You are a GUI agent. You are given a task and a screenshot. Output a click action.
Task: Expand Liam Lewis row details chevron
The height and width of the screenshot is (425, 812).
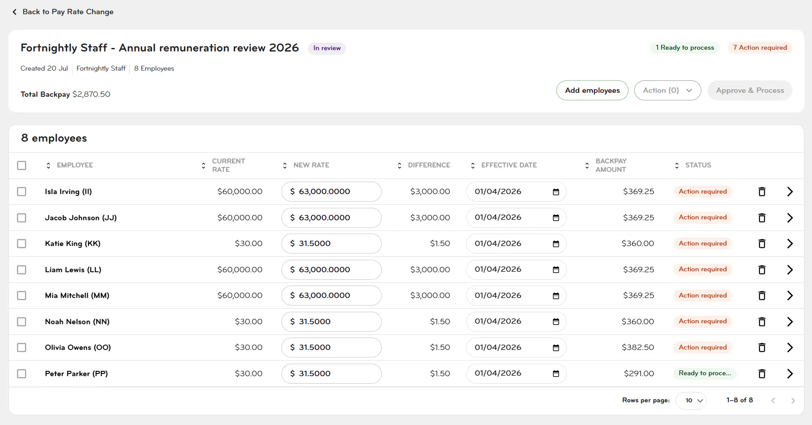click(790, 270)
